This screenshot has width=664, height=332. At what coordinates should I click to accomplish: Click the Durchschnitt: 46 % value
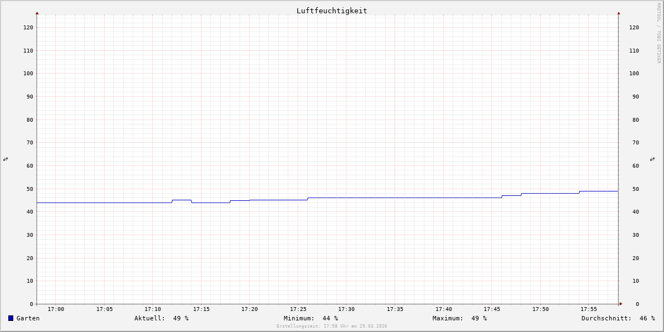point(618,318)
